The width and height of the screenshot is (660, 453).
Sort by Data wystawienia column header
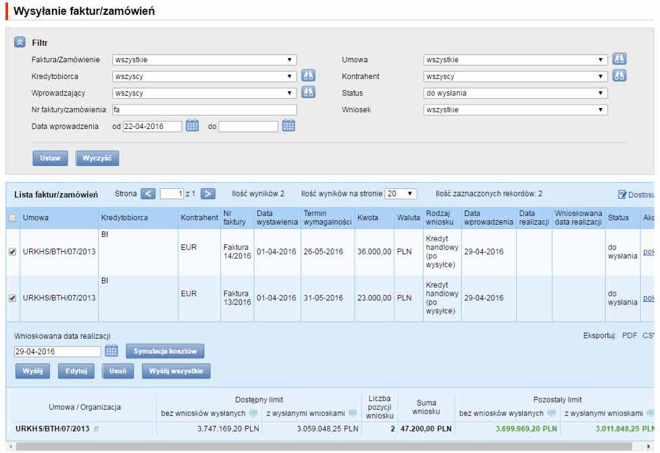coord(278,218)
